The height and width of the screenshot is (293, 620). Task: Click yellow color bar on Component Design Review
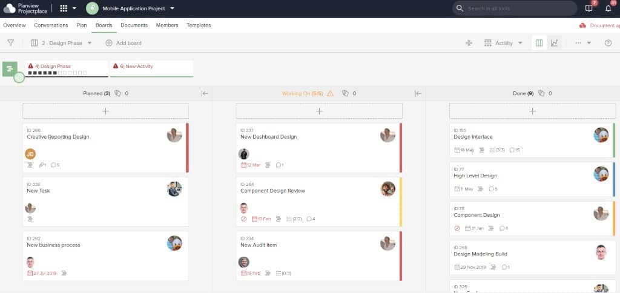[x=401, y=202]
